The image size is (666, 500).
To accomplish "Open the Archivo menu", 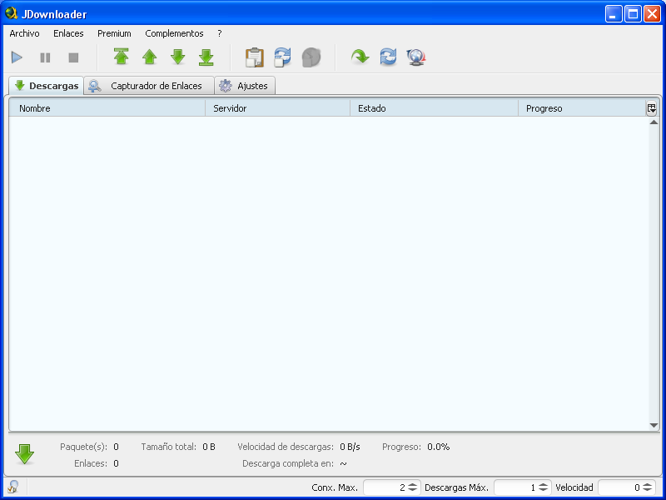I will pyautogui.click(x=25, y=33).
